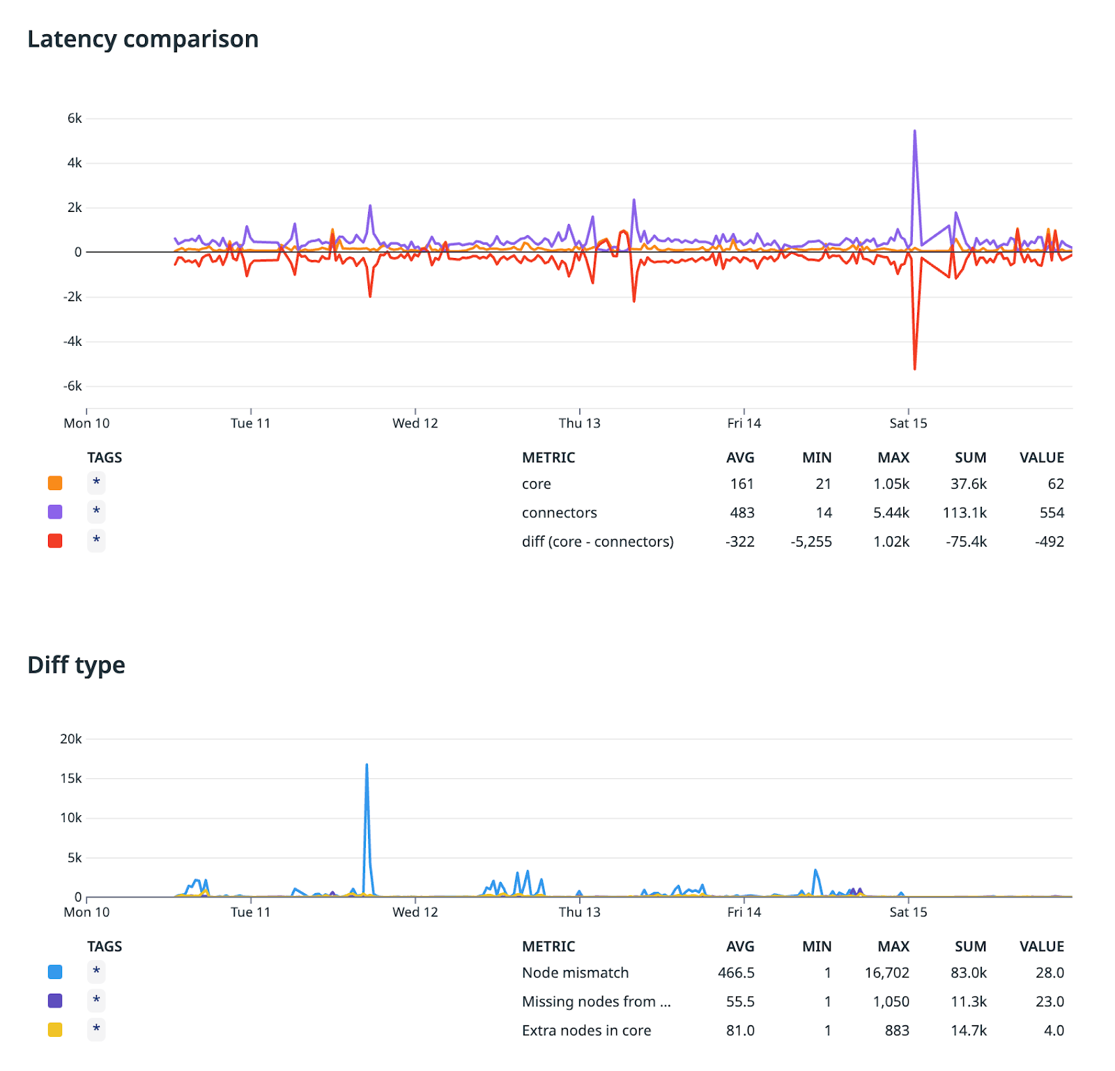Toggle visibility of the diff (core - connectors) series
Image resolution: width=1115 pixels, height=1071 pixels.
click(95, 540)
